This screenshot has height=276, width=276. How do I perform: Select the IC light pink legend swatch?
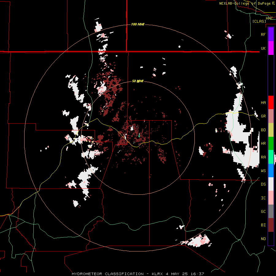coord(271,198)
